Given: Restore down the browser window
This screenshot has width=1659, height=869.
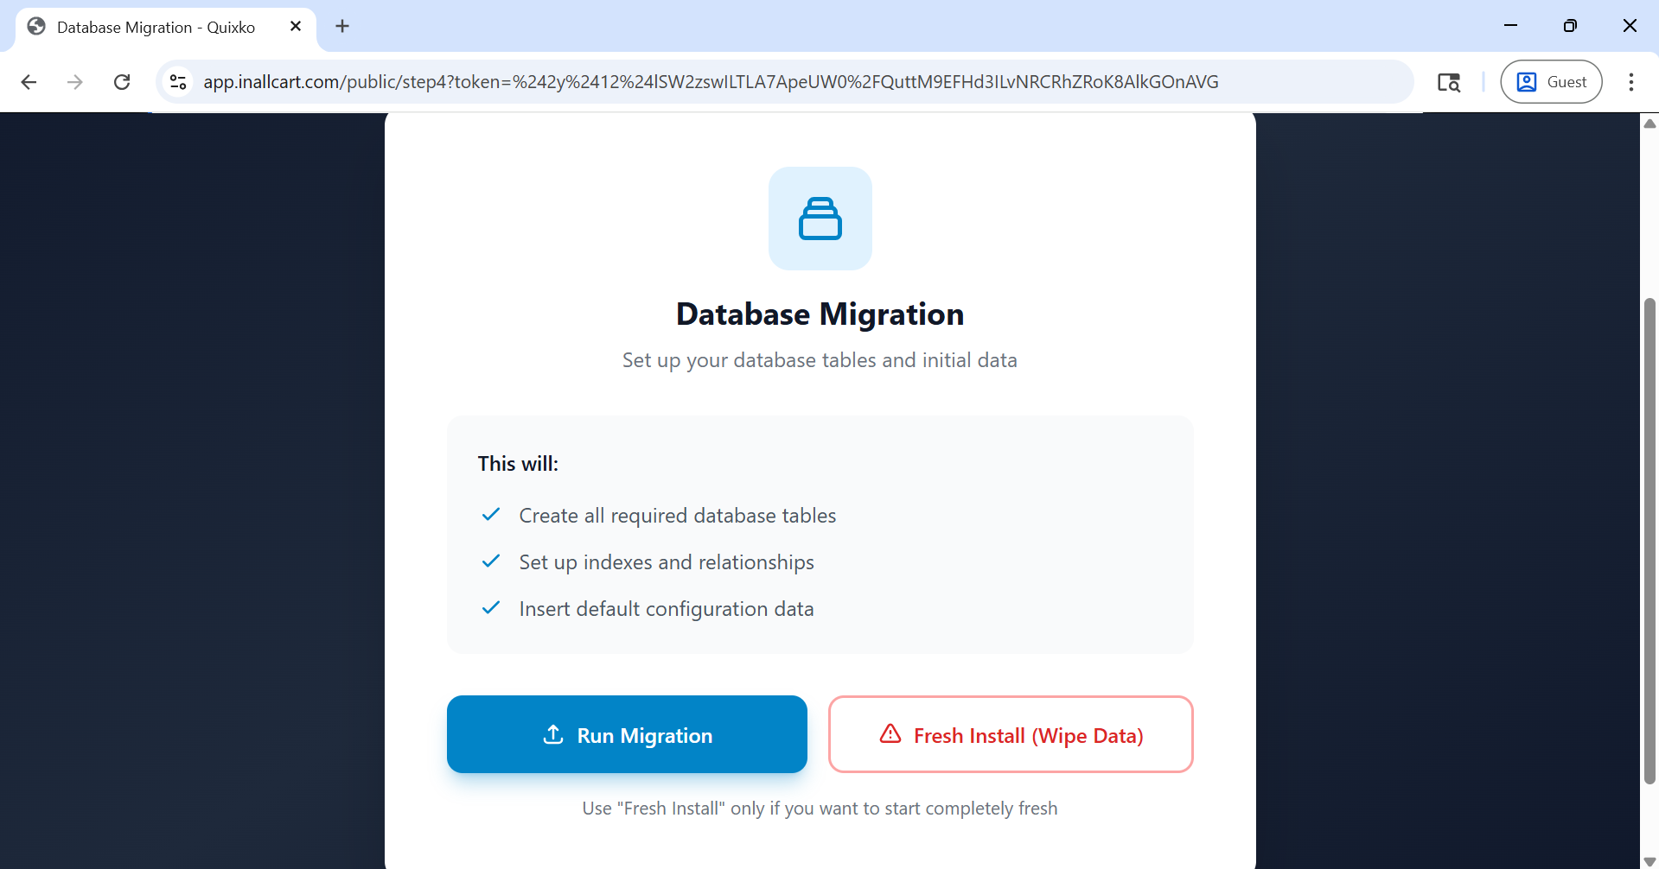Looking at the screenshot, I should coord(1570,26).
